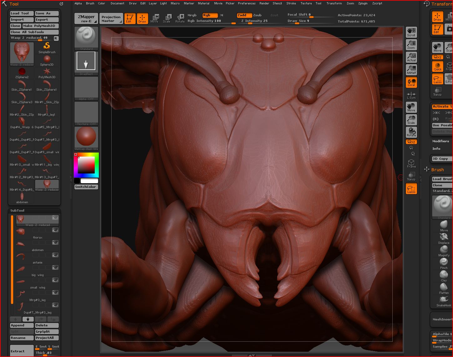453x357 pixels.
Task: Click the Rotate mode icon in top shelf
Action: click(x=180, y=18)
